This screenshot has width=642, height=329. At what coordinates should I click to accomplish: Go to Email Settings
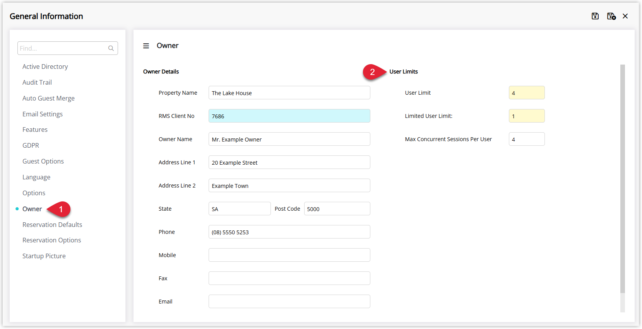tap(43, 114)
